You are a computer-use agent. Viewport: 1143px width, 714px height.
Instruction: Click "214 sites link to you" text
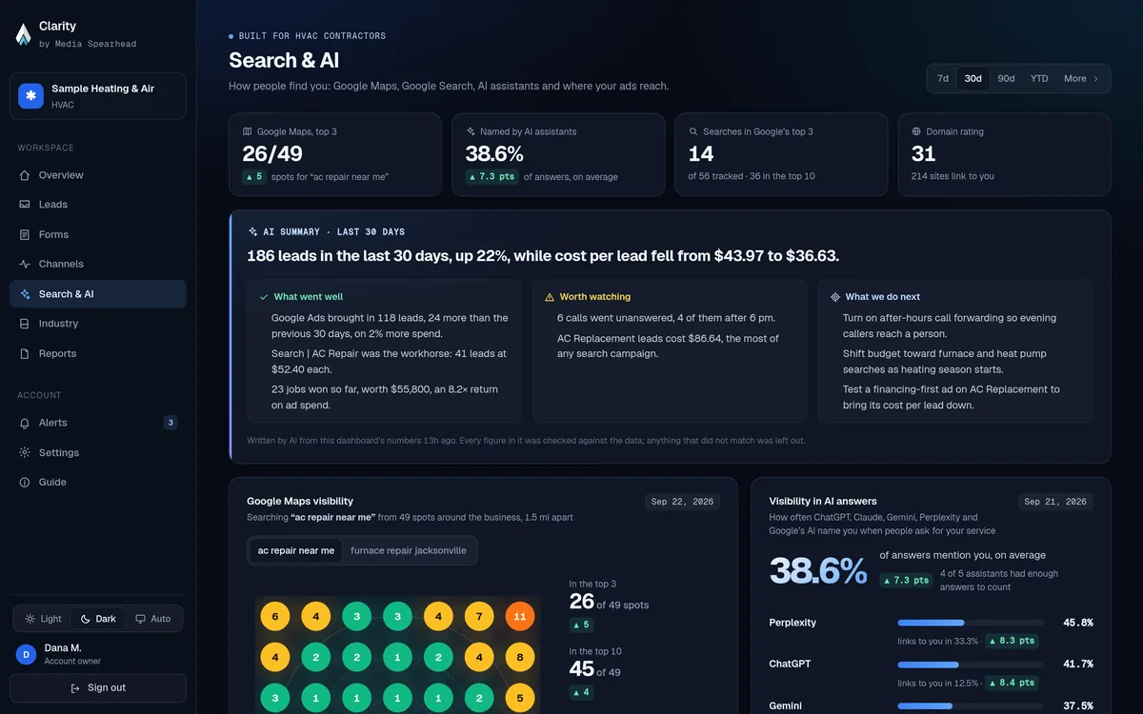[x=952, y=176]
